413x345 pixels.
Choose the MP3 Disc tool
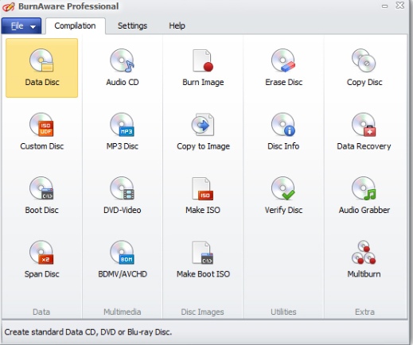123,132
